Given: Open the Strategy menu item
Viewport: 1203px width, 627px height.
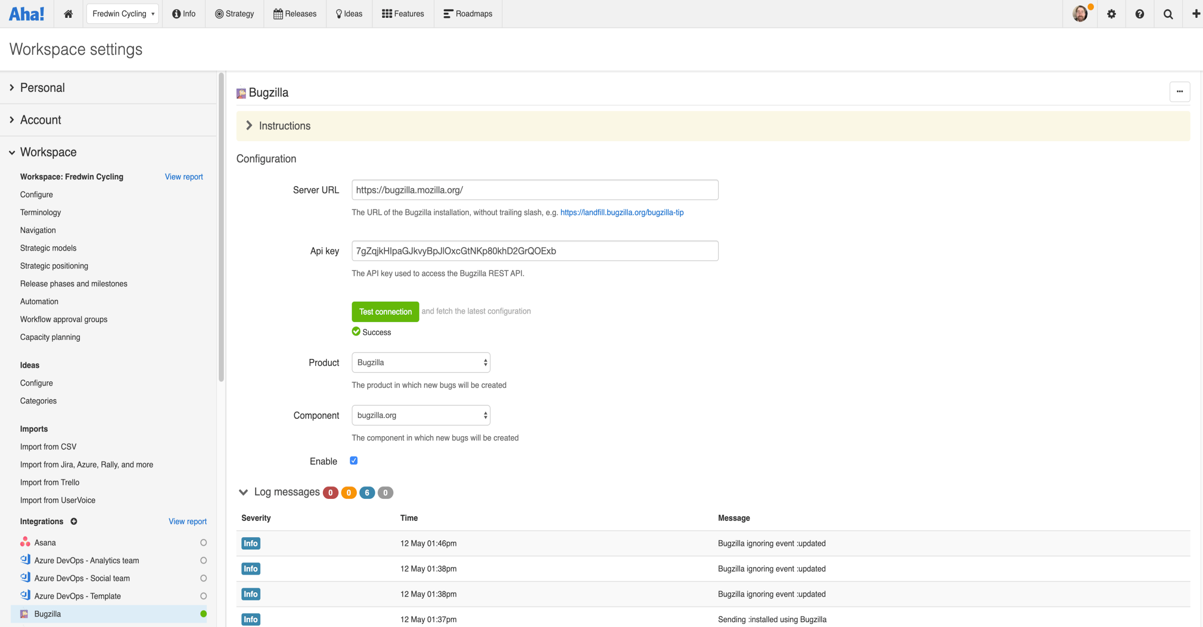Looking at the screenshot, I should pyautogui.click(x=235, y=14).
